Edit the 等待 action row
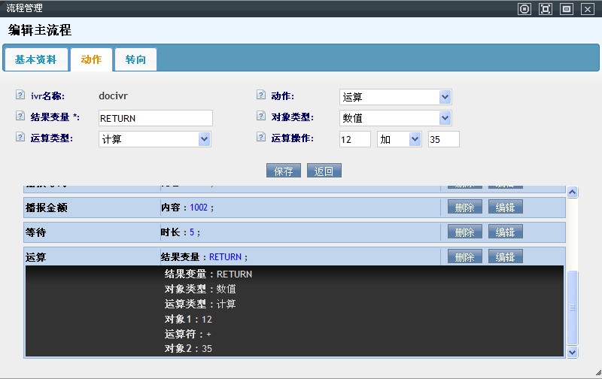Screen dimensions: 602x379 (x=506, y=232)
